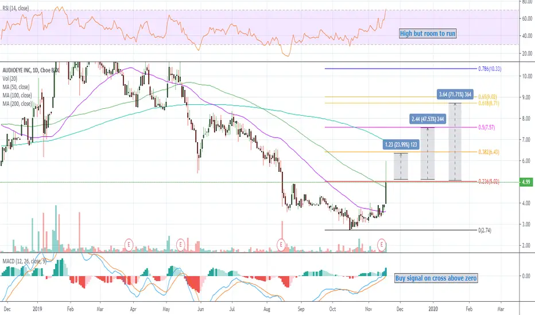Select the 2.44 (47.53%) 244 price target label
535x315 pixels.
coord(428,119)
